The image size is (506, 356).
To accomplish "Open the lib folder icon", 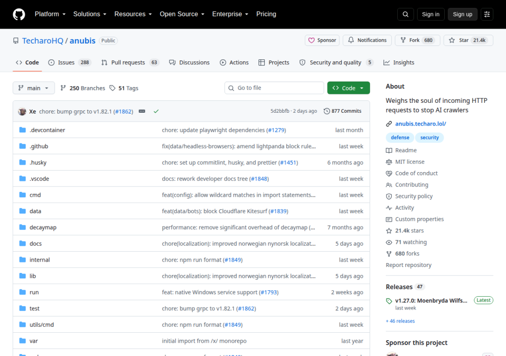I will pos(23,275).
